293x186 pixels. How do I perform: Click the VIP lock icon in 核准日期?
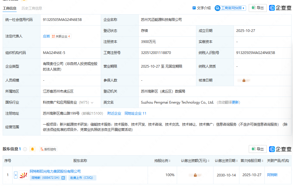pos(244,80)
